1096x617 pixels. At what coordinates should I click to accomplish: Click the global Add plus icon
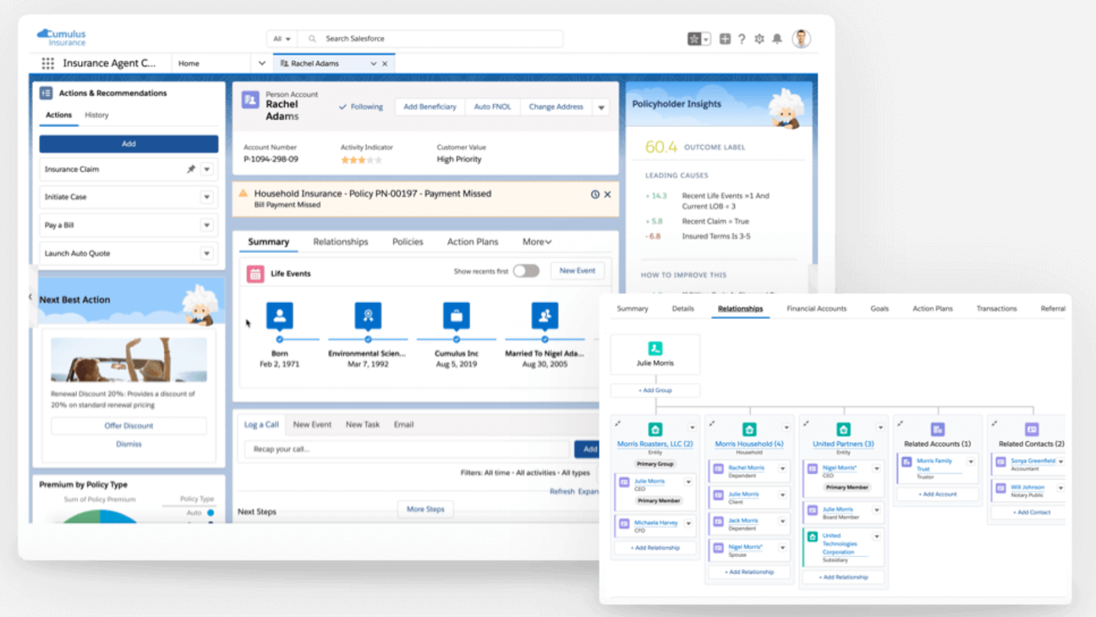725,39
